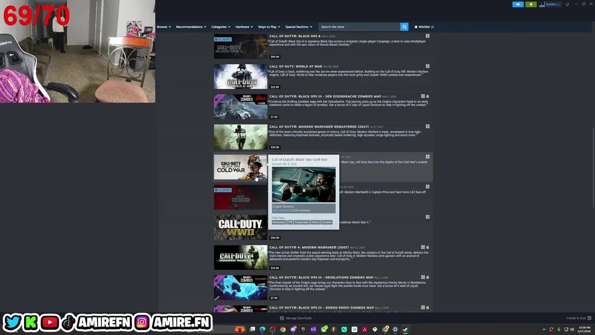Screen dimensions: 595x335
Task: Open Call of Duty: World at War title
Action: pos(296,66)
